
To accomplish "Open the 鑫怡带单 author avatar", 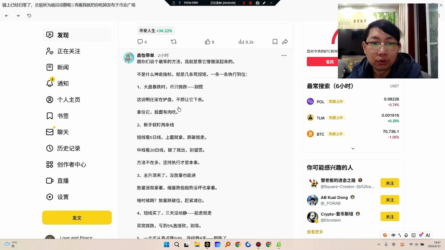I will [x=129, y=58].
